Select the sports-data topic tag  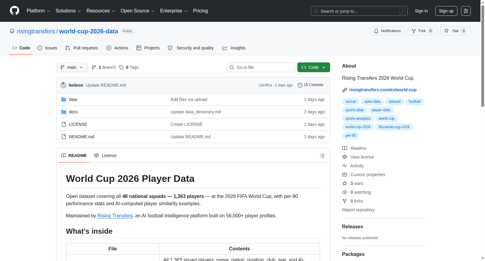[355, 110]
